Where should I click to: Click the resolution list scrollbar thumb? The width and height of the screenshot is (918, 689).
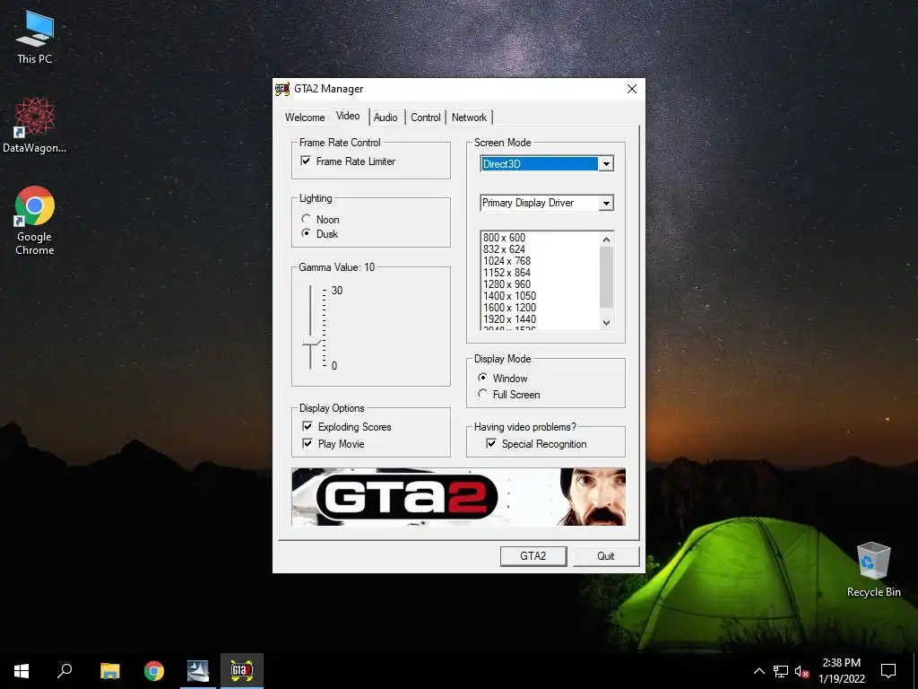click(x=606, y=276)
